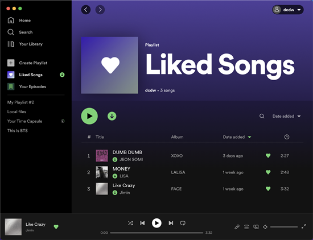
Task: Click the Create Playlist button
Action: coord(27,63)
